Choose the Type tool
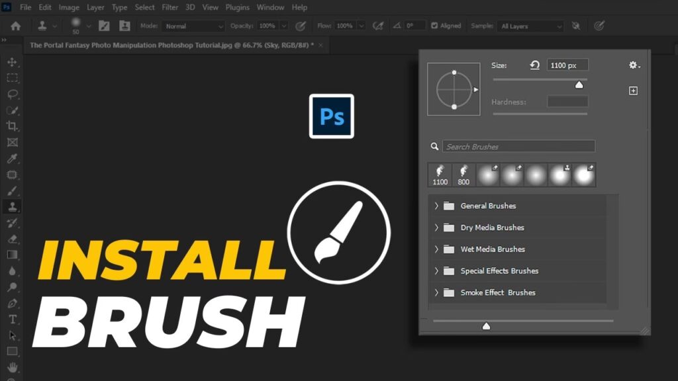 point(12,319)
